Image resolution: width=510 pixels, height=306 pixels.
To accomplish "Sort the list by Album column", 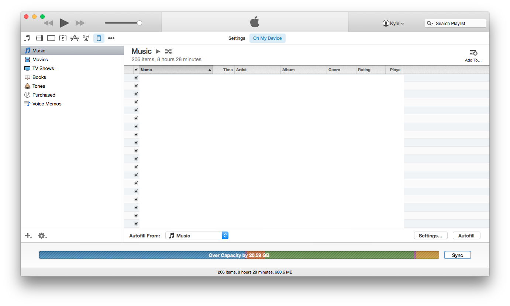I will coord(304,70).
